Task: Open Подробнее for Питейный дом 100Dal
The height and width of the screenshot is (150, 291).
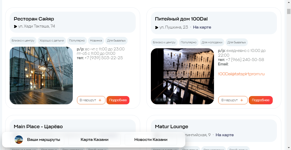Action: tap(260, 100)
